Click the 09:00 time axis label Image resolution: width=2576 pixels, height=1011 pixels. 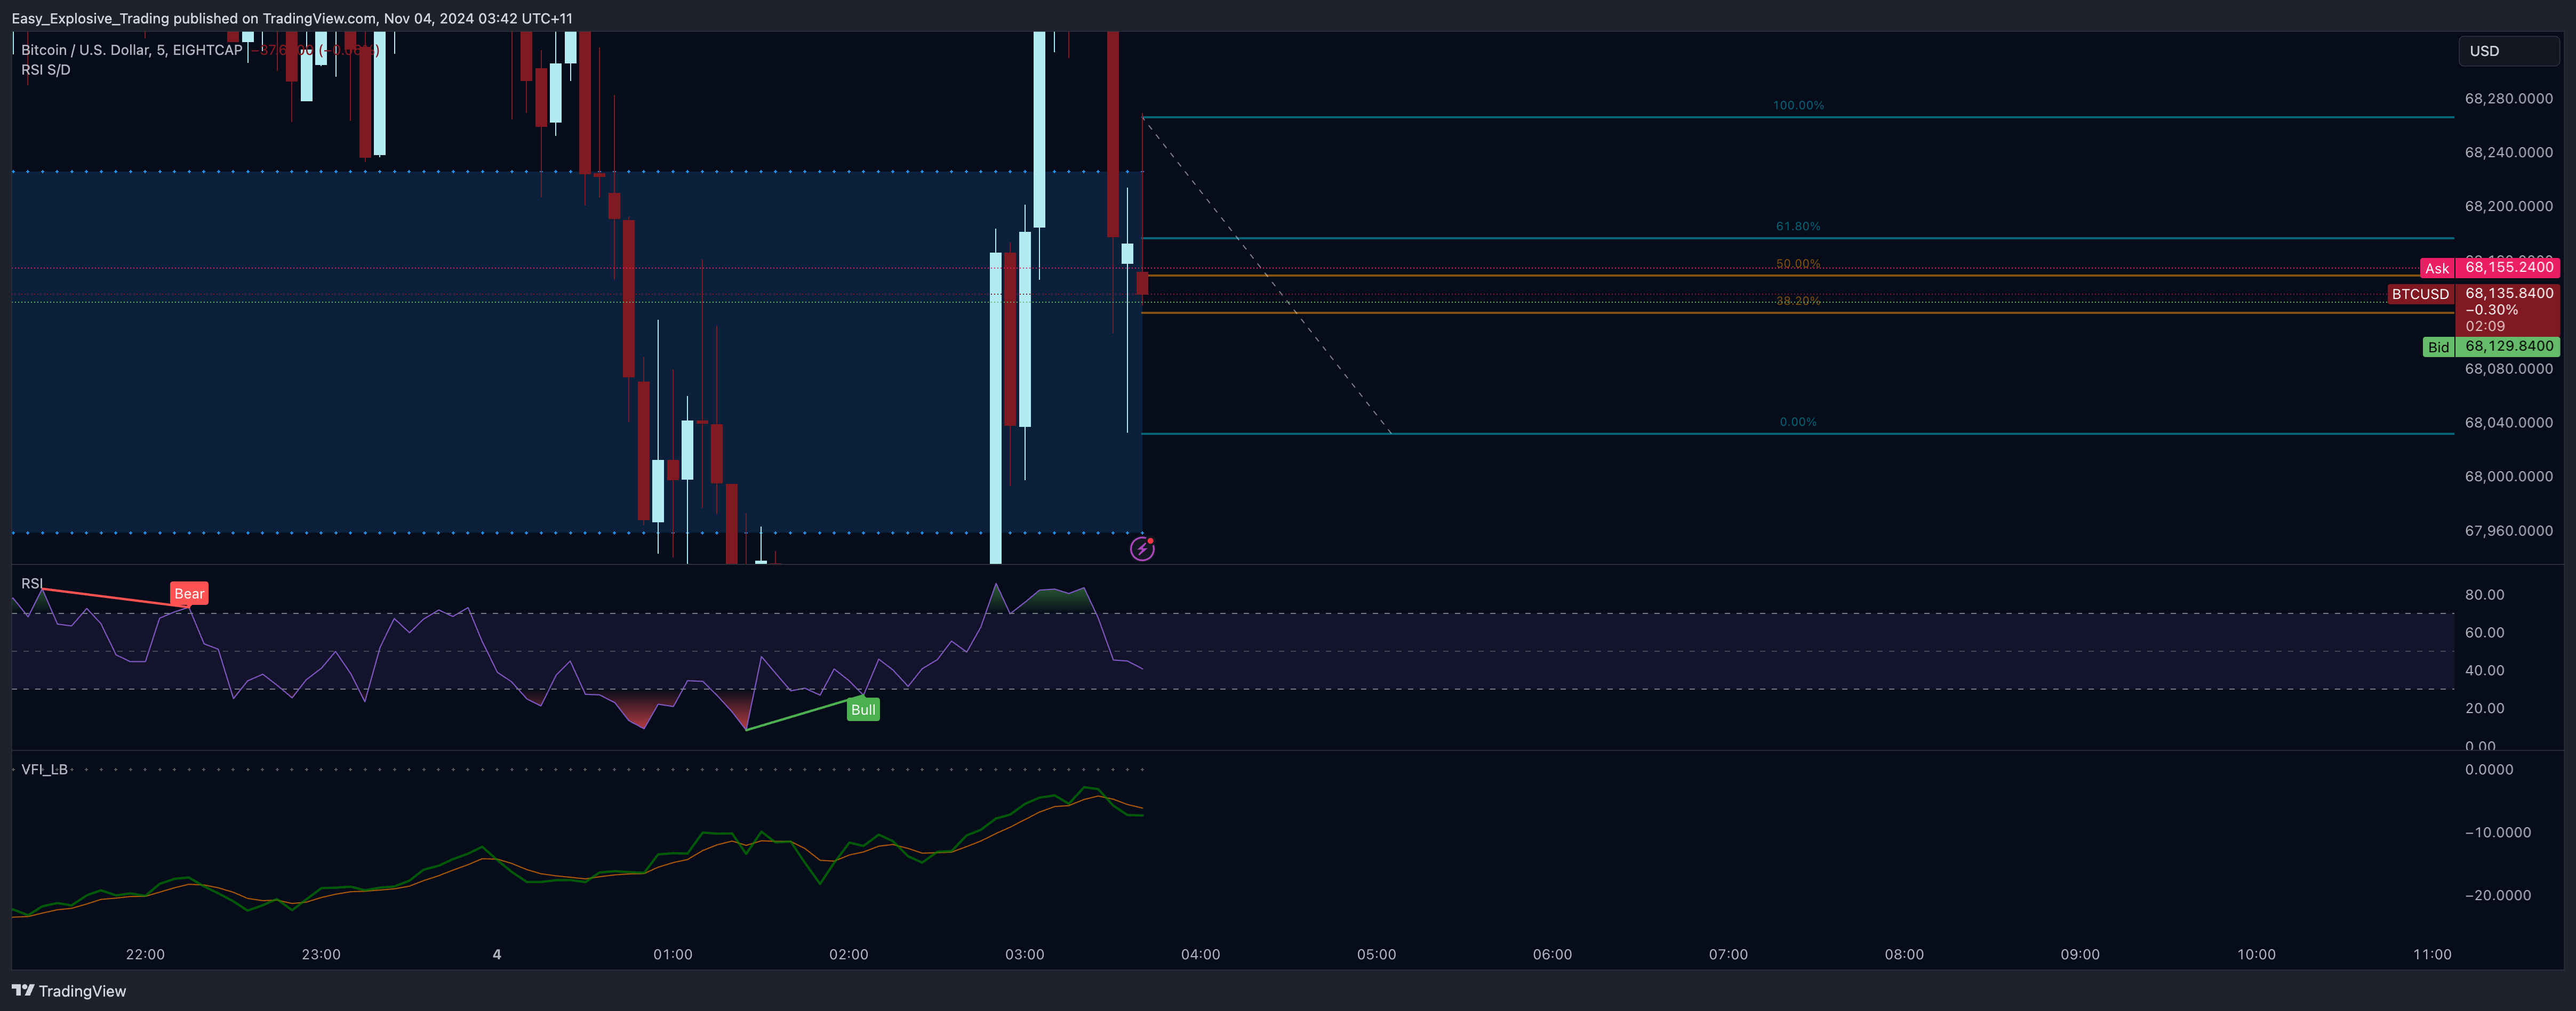tap(2081, 954)
